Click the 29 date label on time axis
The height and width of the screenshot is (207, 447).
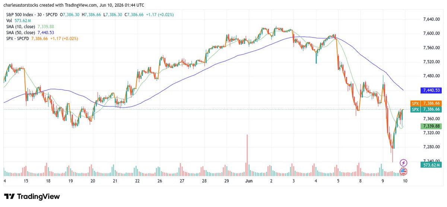(226, 181)
